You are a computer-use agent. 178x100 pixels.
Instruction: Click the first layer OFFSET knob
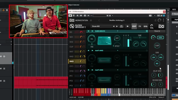(117, 45)
